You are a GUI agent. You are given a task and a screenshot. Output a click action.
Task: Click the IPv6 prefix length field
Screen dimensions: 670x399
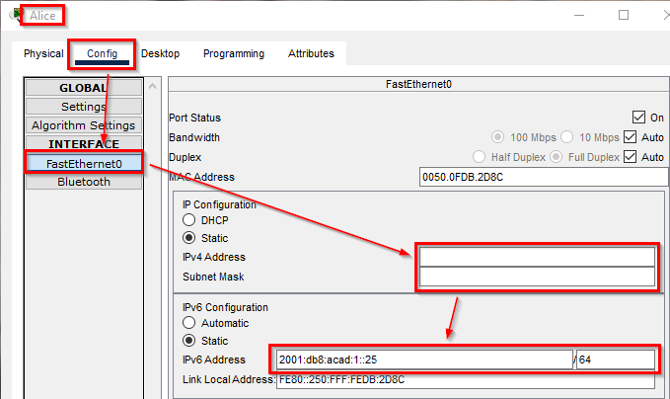[x=616, y=359]
